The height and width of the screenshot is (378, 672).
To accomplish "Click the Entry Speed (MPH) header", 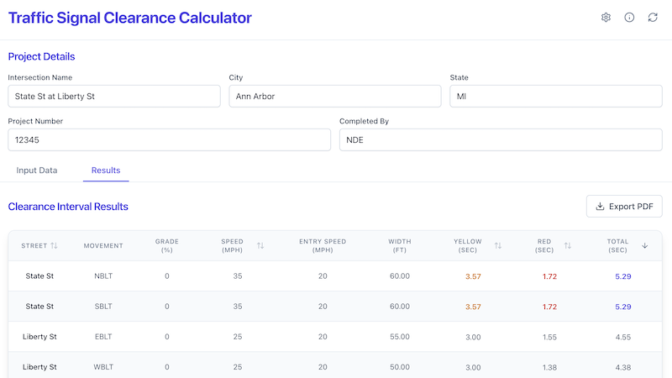I will 323,245.
